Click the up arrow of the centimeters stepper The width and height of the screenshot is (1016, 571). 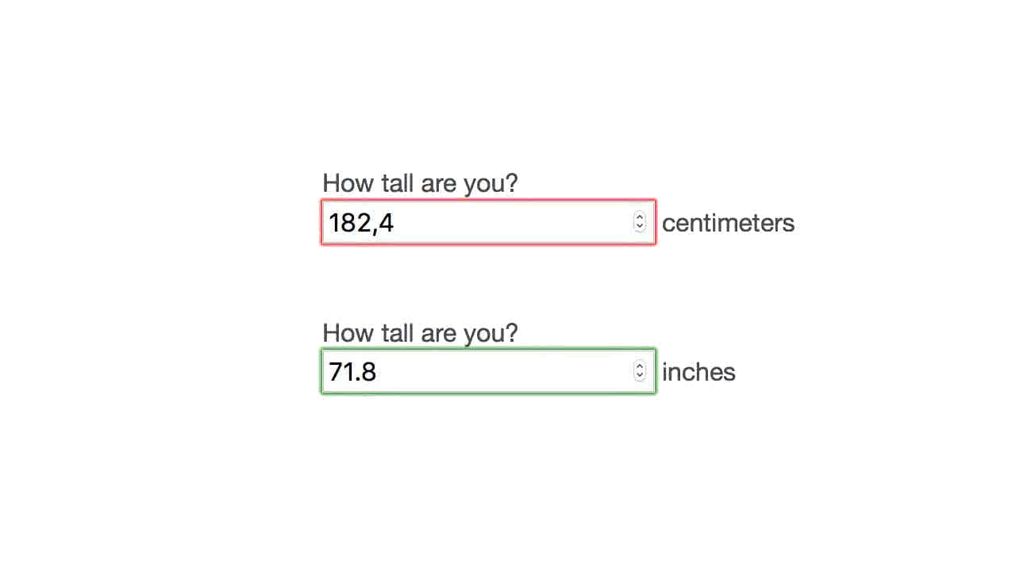pyautogui.click(x=640, y=217)
